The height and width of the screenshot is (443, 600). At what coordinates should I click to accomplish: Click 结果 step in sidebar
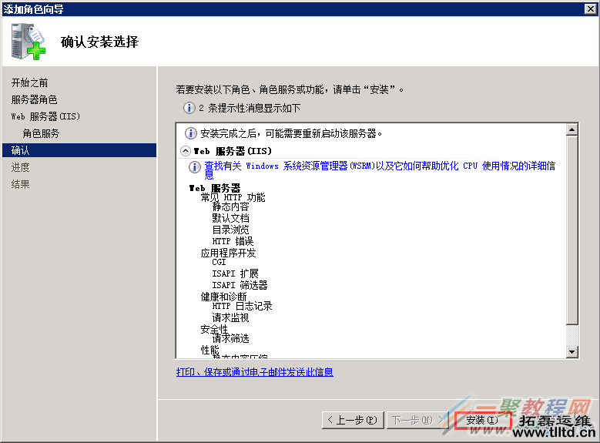21,184
